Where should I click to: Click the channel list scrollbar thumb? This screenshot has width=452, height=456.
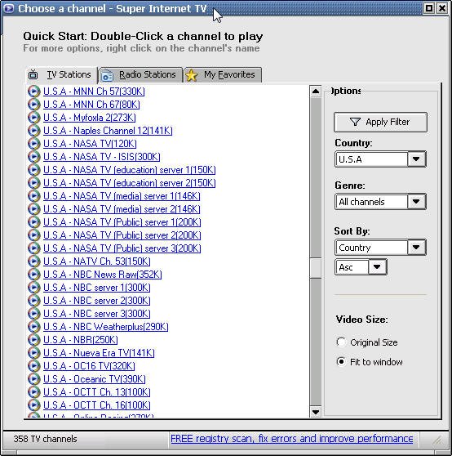click(316, 268)
